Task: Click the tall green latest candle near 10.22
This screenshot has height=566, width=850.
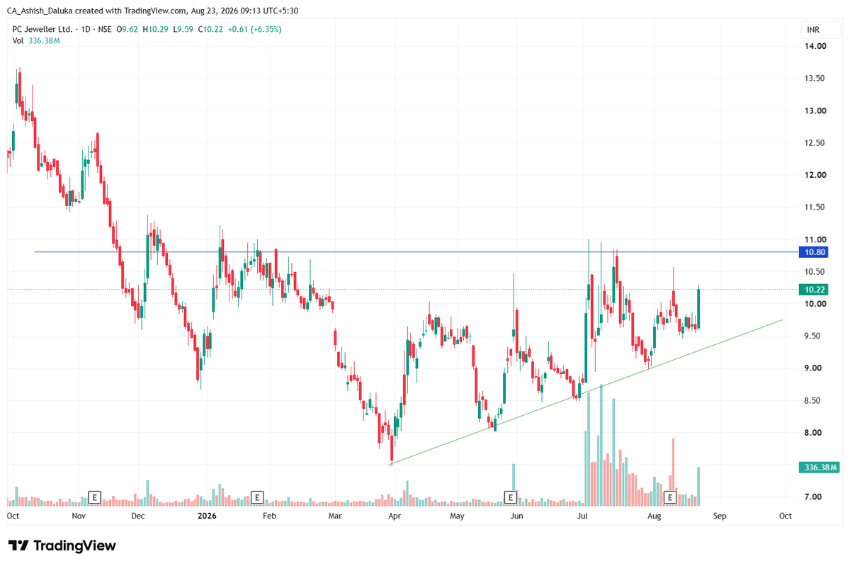Action: pyautogui.click(x=698, y=307)
